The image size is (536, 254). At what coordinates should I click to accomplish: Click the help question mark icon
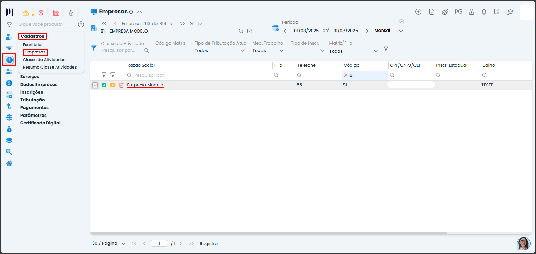tap(81, 24)
